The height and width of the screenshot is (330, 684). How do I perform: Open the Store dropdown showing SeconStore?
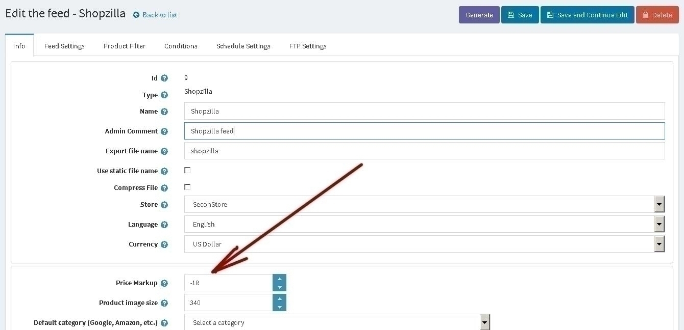[424, 204]
